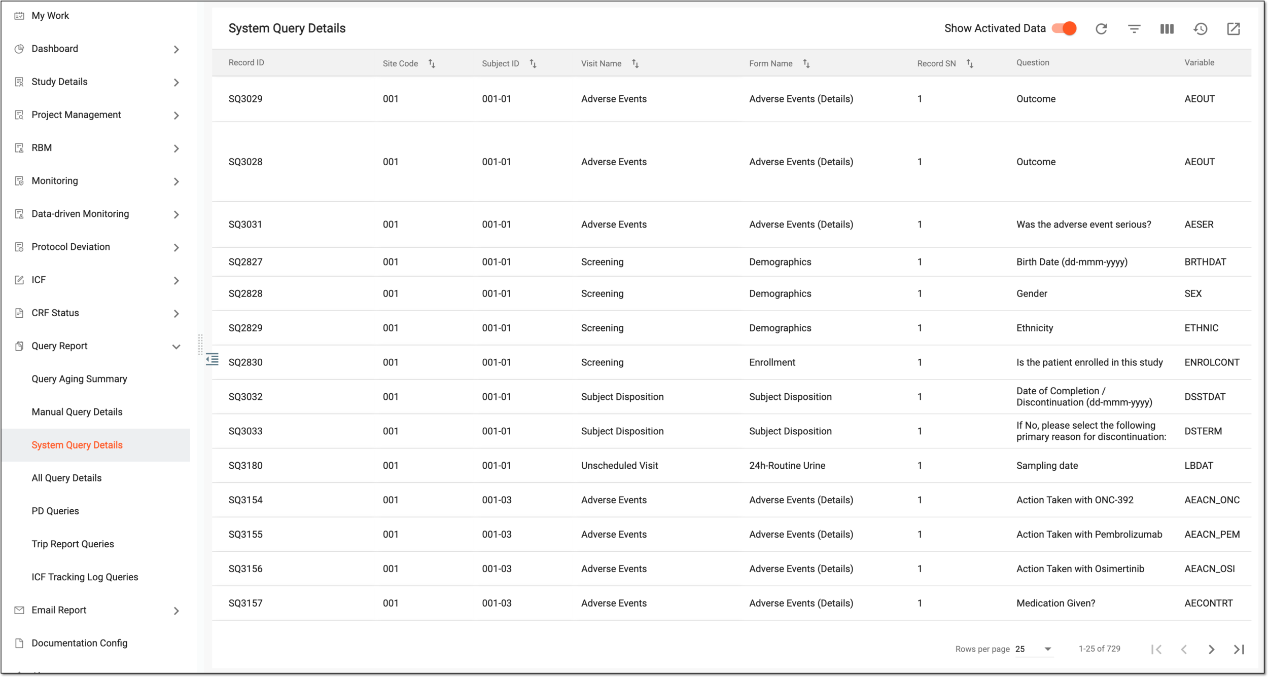Go to previous page icon
This screenshot has width=1268, height=677.
(1184, 649)
